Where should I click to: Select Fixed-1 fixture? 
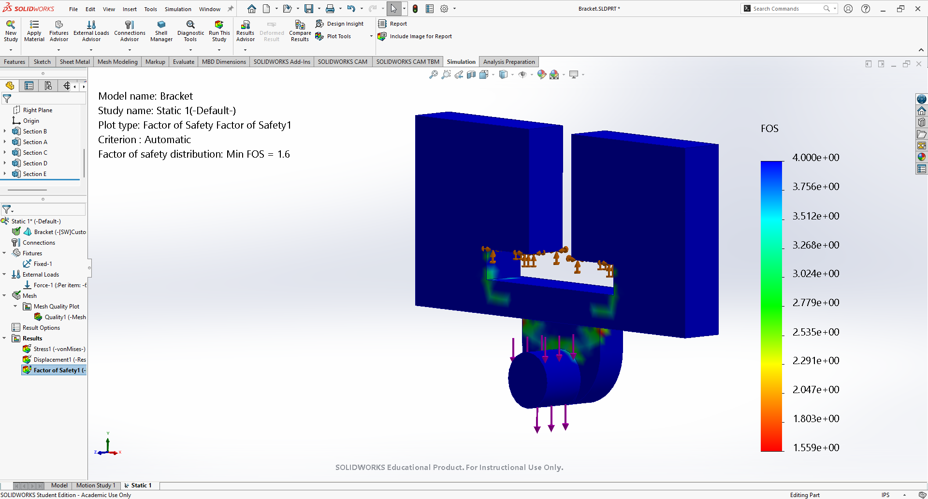coord(38,264)
